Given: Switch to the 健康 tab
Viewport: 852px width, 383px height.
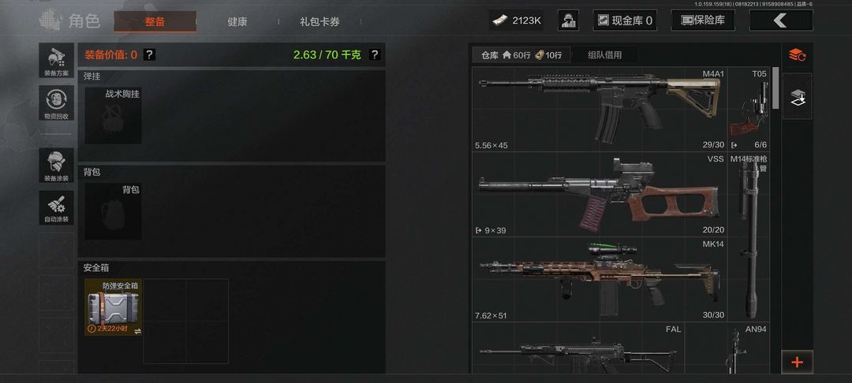Looking at the screenshot, I should [x=237, y=22].
